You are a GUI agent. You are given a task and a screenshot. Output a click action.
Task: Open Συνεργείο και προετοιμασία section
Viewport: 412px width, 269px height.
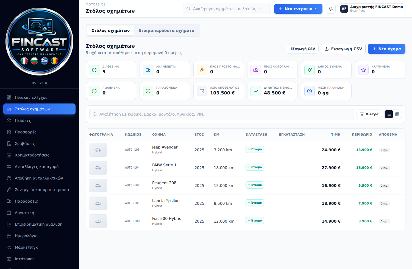click(39, 190)
